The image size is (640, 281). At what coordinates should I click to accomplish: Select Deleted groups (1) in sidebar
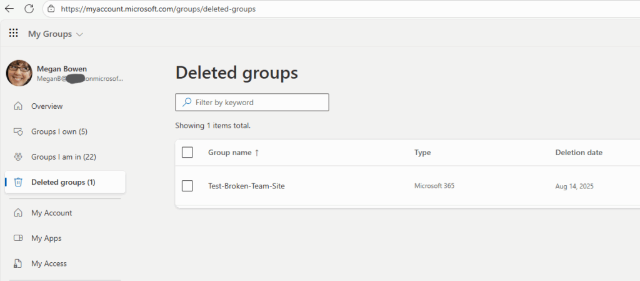point(65,181)
